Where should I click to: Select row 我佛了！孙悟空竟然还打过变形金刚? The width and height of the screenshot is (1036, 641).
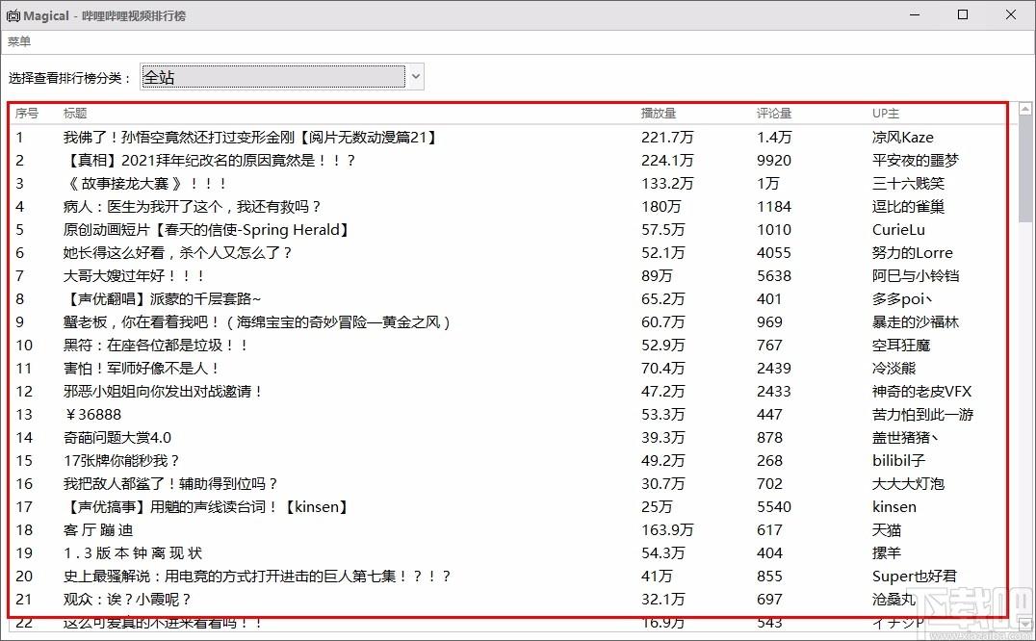click(508, 138)
